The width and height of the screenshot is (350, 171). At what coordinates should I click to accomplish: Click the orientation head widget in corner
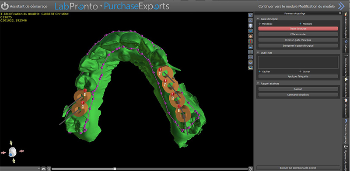coord(13,152)
